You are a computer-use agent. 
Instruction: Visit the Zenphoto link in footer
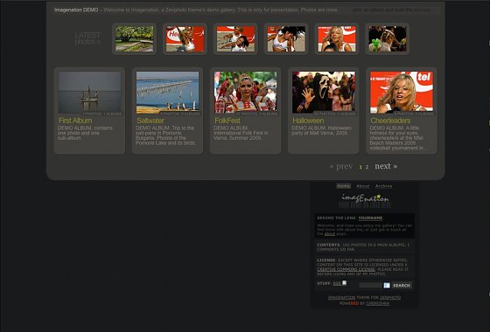(390, 298)
